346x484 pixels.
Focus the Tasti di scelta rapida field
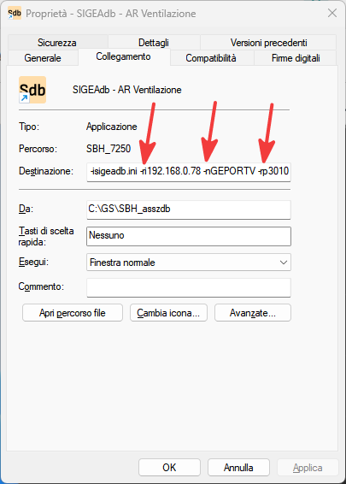coord(189,237)
